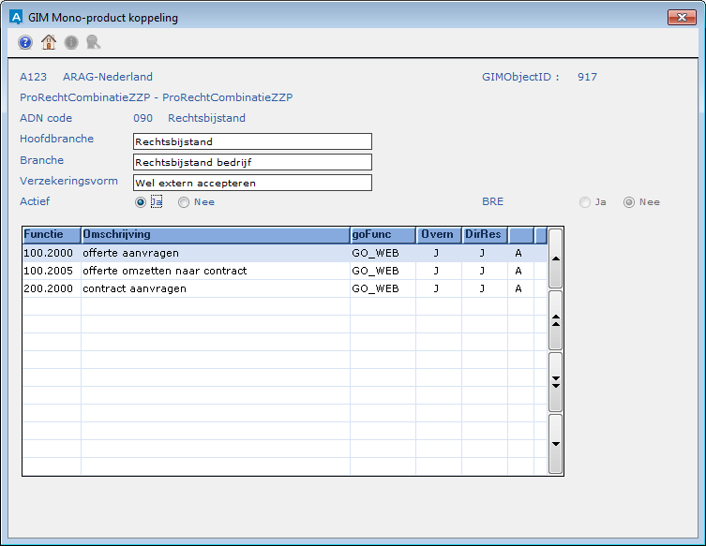Click the home icon in the toolbar
This screenshot has width=706, height=546.
[48, 42]
